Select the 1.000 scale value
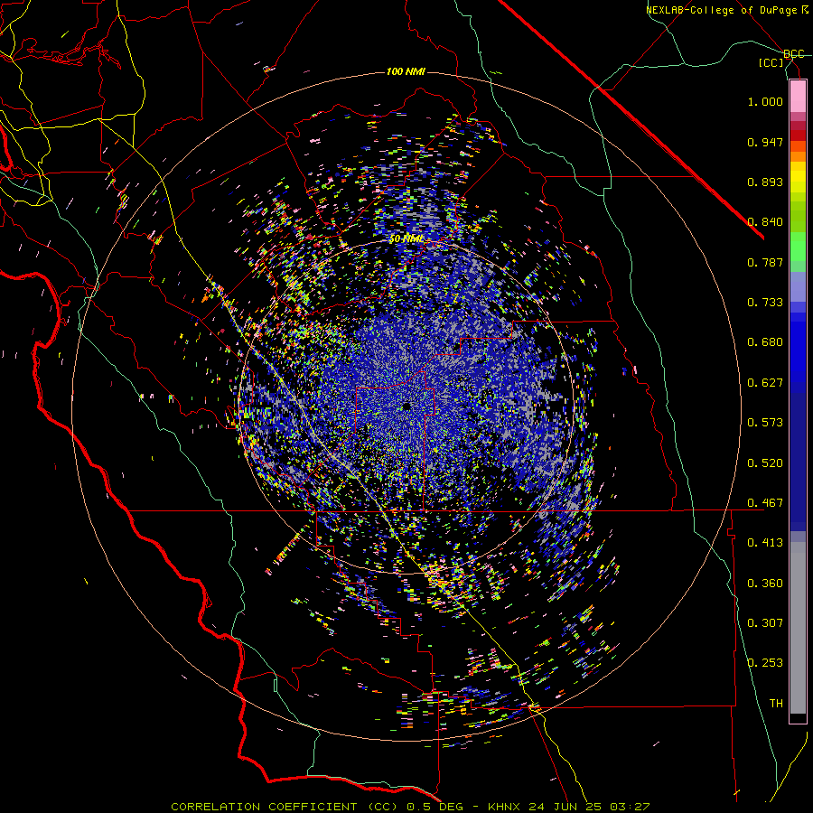This screenshot has height=813, width=813. click(x=765, y=101)
